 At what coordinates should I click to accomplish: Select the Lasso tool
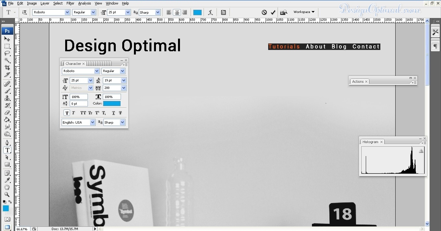(7, 53)
